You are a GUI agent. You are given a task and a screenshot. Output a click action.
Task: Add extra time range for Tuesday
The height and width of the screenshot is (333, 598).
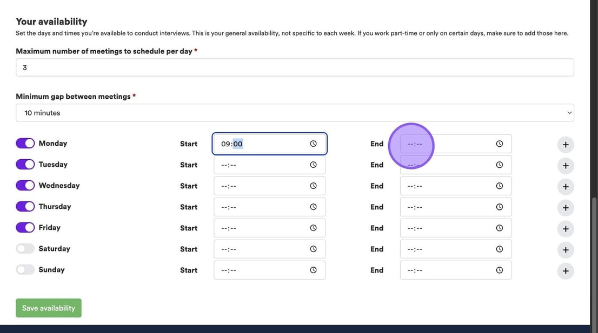click(566, 166)
